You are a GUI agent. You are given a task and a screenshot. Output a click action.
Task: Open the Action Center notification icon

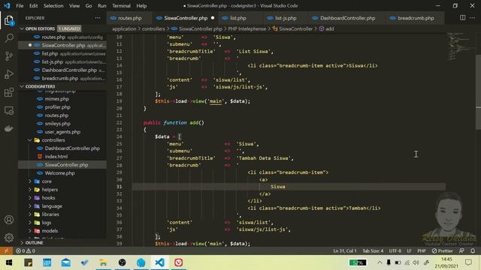point(468,262)
